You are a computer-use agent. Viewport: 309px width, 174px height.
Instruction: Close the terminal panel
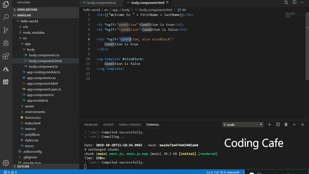coord(303,125)
